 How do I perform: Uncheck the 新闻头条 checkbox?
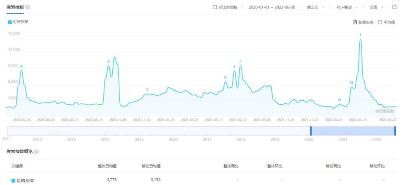click(354, 22)
